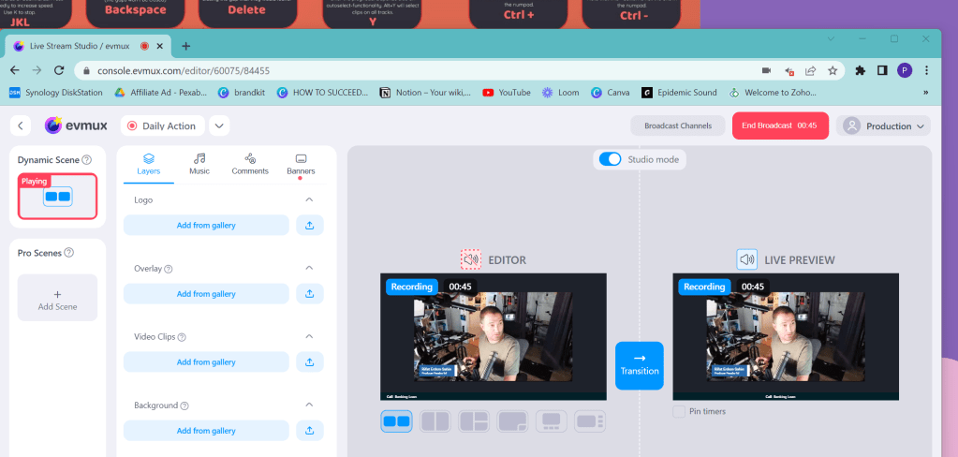
Task: Add background from gallery
Action: 206,431
